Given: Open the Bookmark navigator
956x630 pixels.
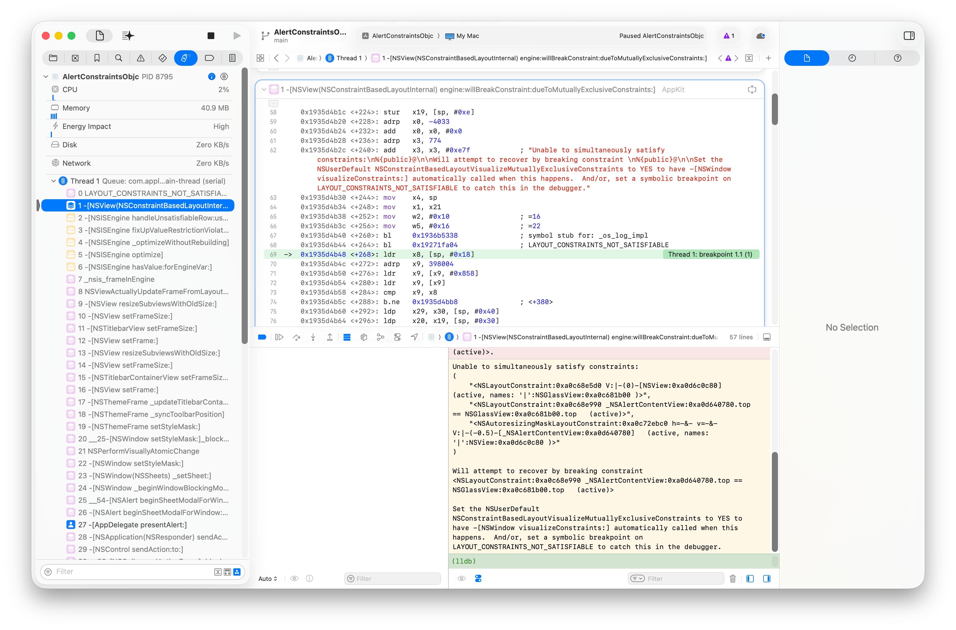Looking at the screenshot, I should (x=97, y=58).
